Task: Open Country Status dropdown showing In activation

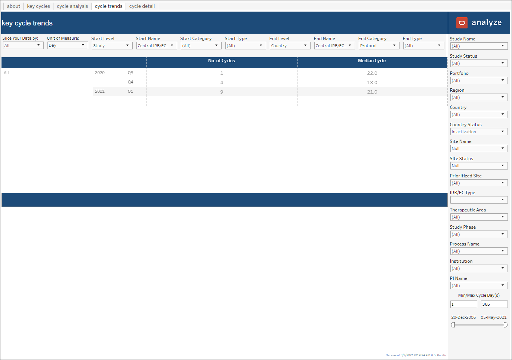Action: (479, 132)
